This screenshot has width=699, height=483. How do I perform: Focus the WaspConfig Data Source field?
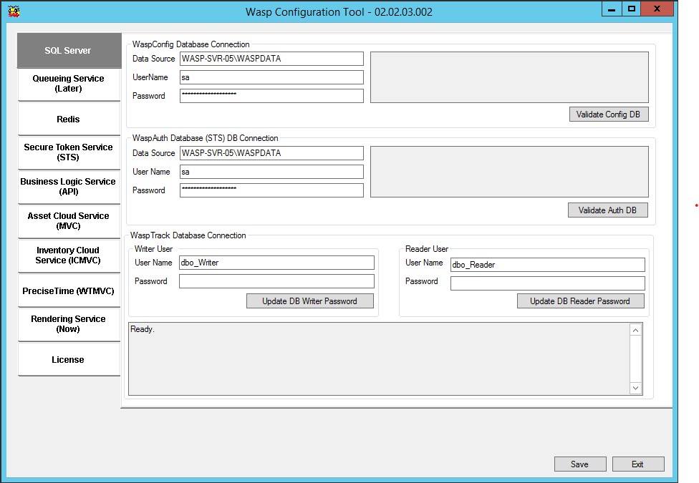coord(271,59)
